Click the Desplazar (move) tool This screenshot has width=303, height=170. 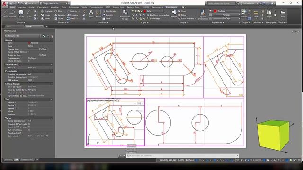(x=47, y=11)
